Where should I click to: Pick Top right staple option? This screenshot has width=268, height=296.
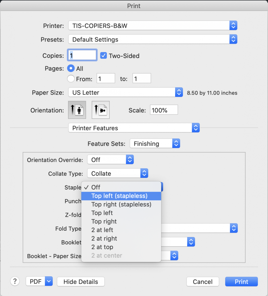click(x=104, y=221)
